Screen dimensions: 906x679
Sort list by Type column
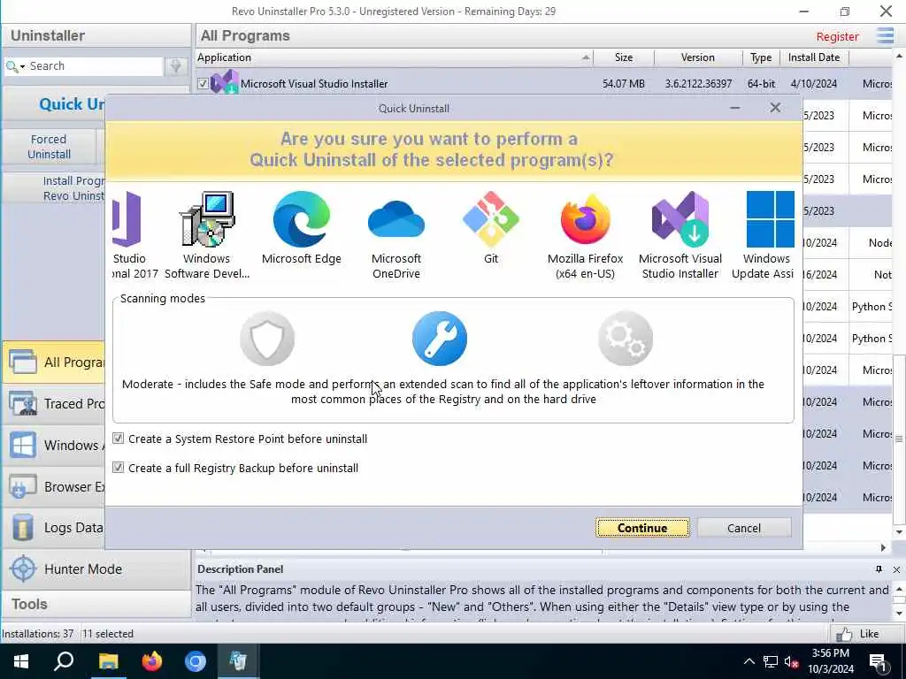761,57
